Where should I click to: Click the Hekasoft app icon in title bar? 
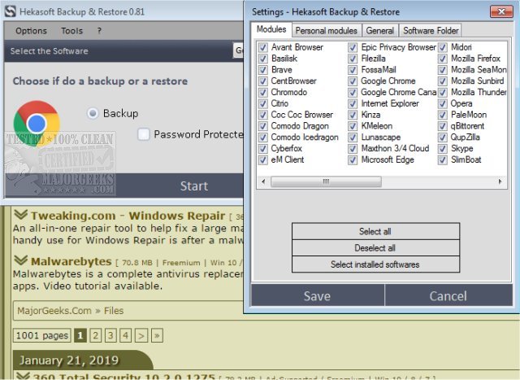[x=11, y=11]
